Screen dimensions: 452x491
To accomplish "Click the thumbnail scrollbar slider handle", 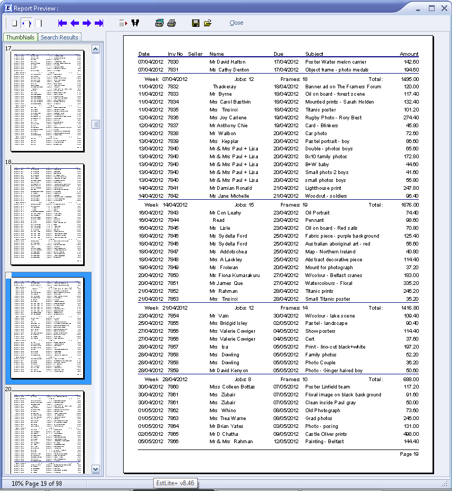I will click(x=96, y=125).
